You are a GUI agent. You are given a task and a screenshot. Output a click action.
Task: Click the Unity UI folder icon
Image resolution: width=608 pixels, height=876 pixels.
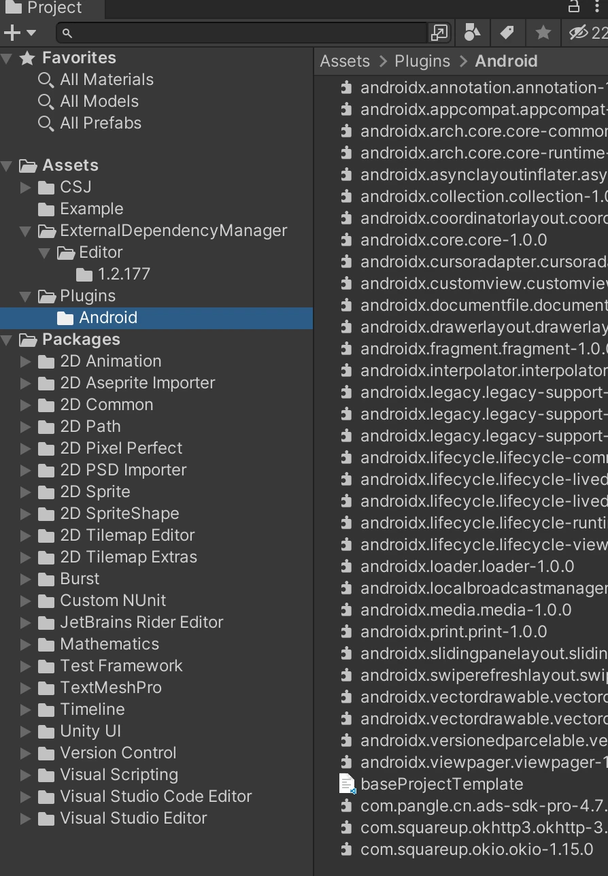click(46, 731)
